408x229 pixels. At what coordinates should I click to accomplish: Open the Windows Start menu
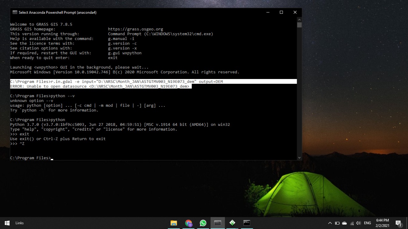[7, 223]
